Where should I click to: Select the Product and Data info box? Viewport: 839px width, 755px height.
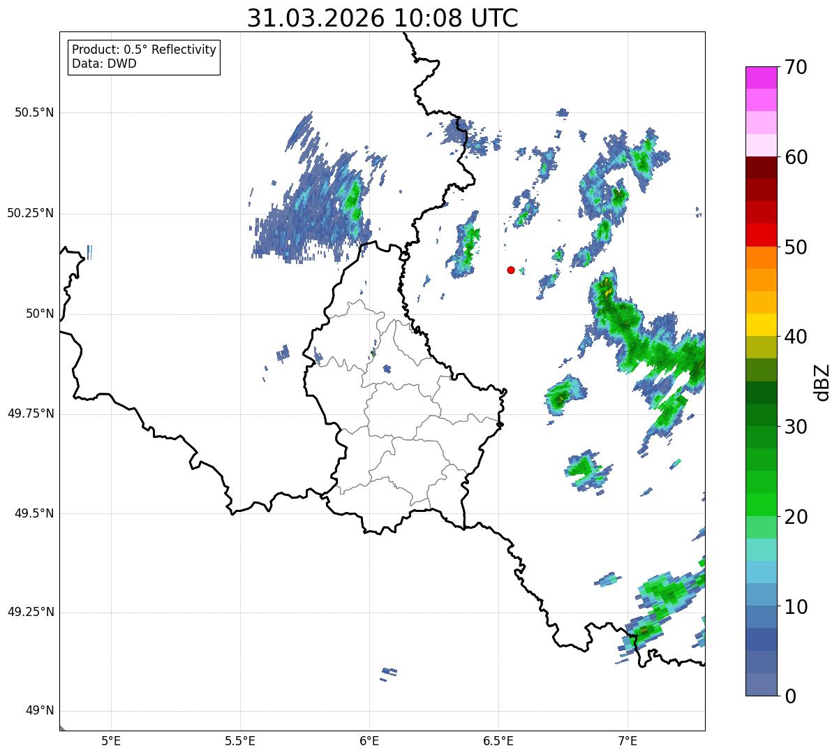[144, 57]
